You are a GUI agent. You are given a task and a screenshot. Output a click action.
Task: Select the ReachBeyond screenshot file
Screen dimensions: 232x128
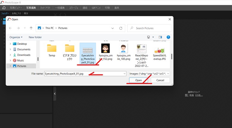point(142,56)
